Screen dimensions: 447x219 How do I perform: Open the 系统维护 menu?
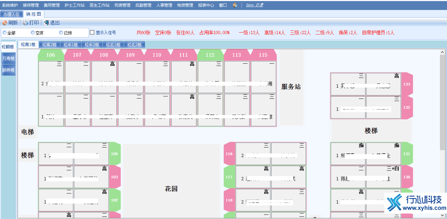pos(10,5)
